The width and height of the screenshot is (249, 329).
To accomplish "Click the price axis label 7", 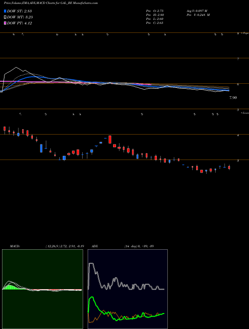I will click(238, 59).
